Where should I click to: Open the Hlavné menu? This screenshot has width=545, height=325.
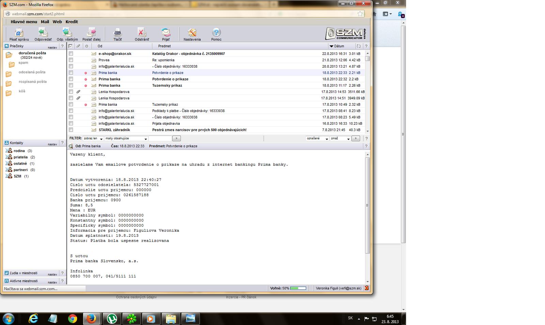pyautogui.click(x=24, y=22)
